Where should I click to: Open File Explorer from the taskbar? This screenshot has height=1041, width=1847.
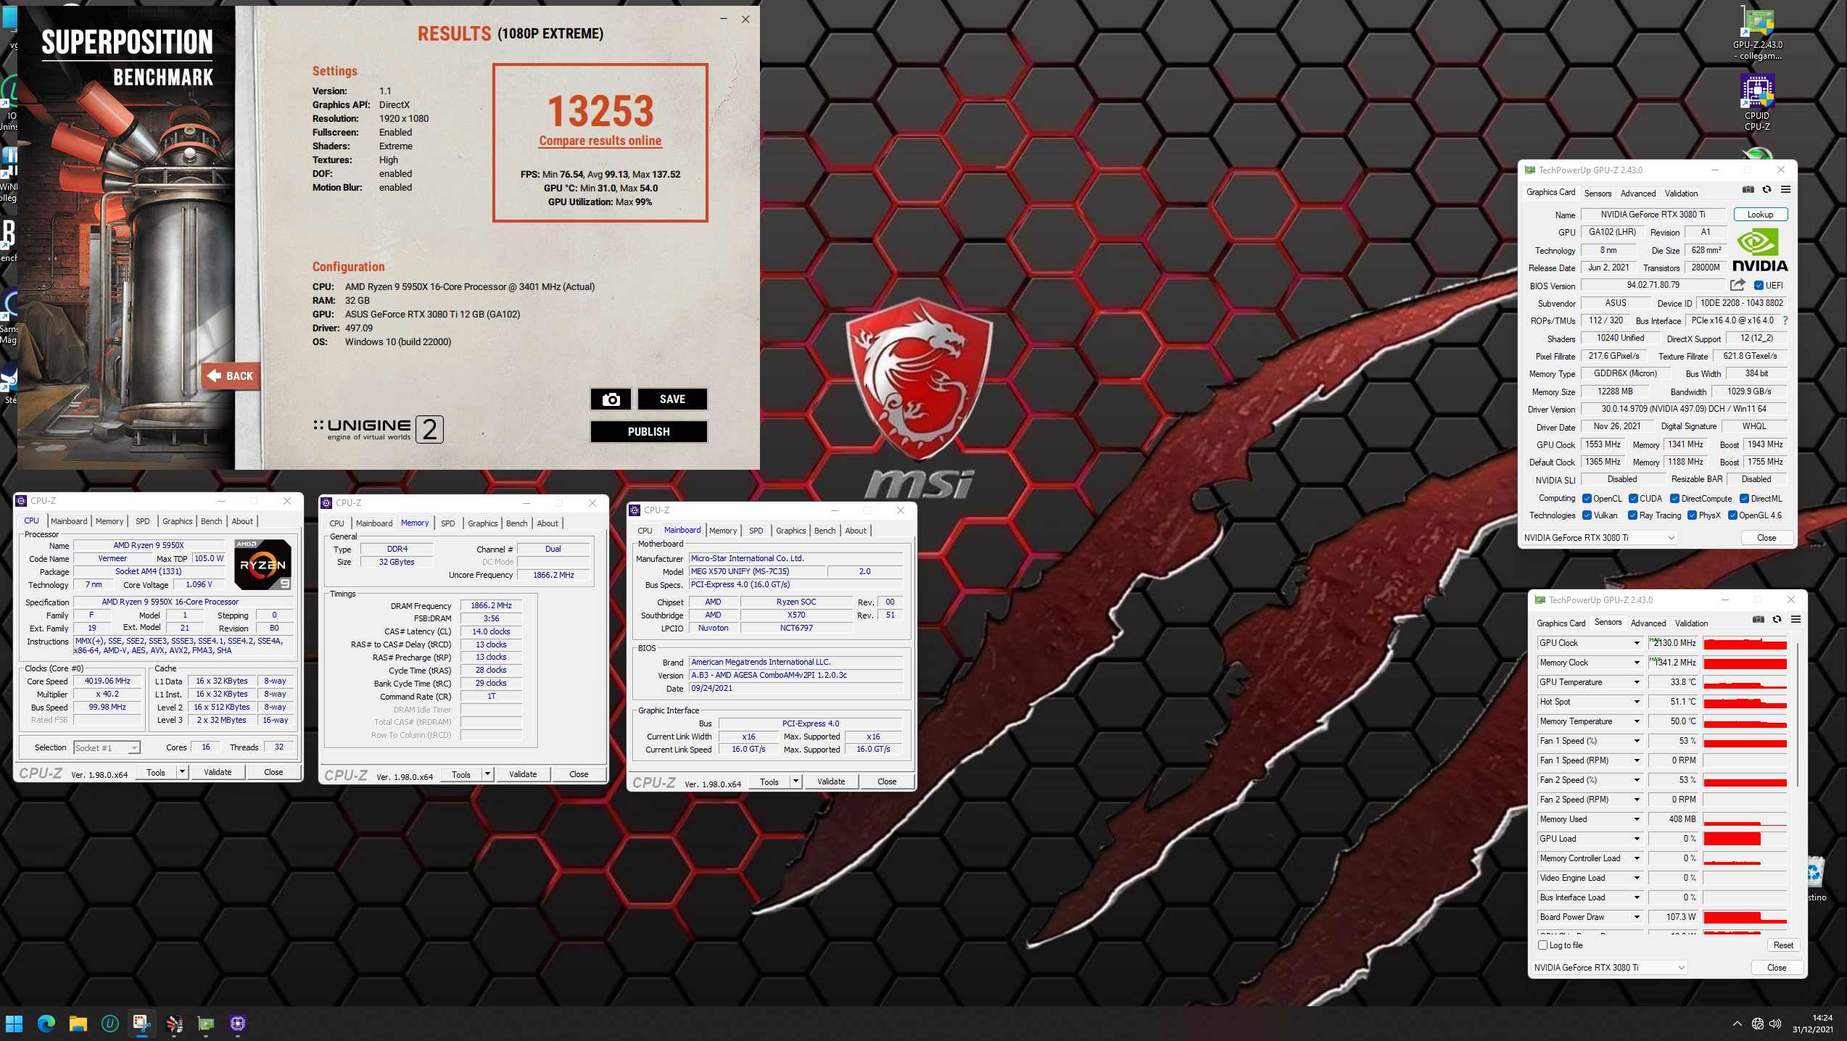(78, 1024)
